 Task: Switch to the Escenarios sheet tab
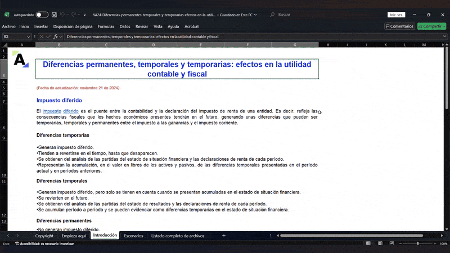pyautogui.click(x=133, y=236)
